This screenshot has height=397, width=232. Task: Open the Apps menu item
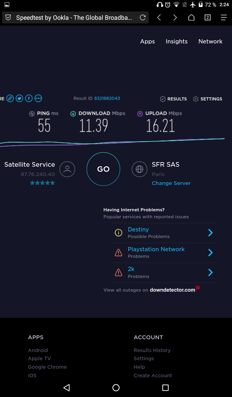point(147,41)
